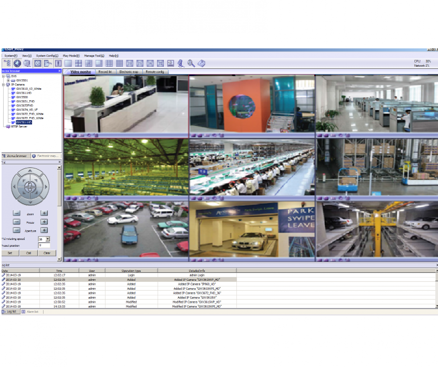Open the System Config menu
Image resolution: width=438 pixels, height=367 pixels.
tap(47, 56)
